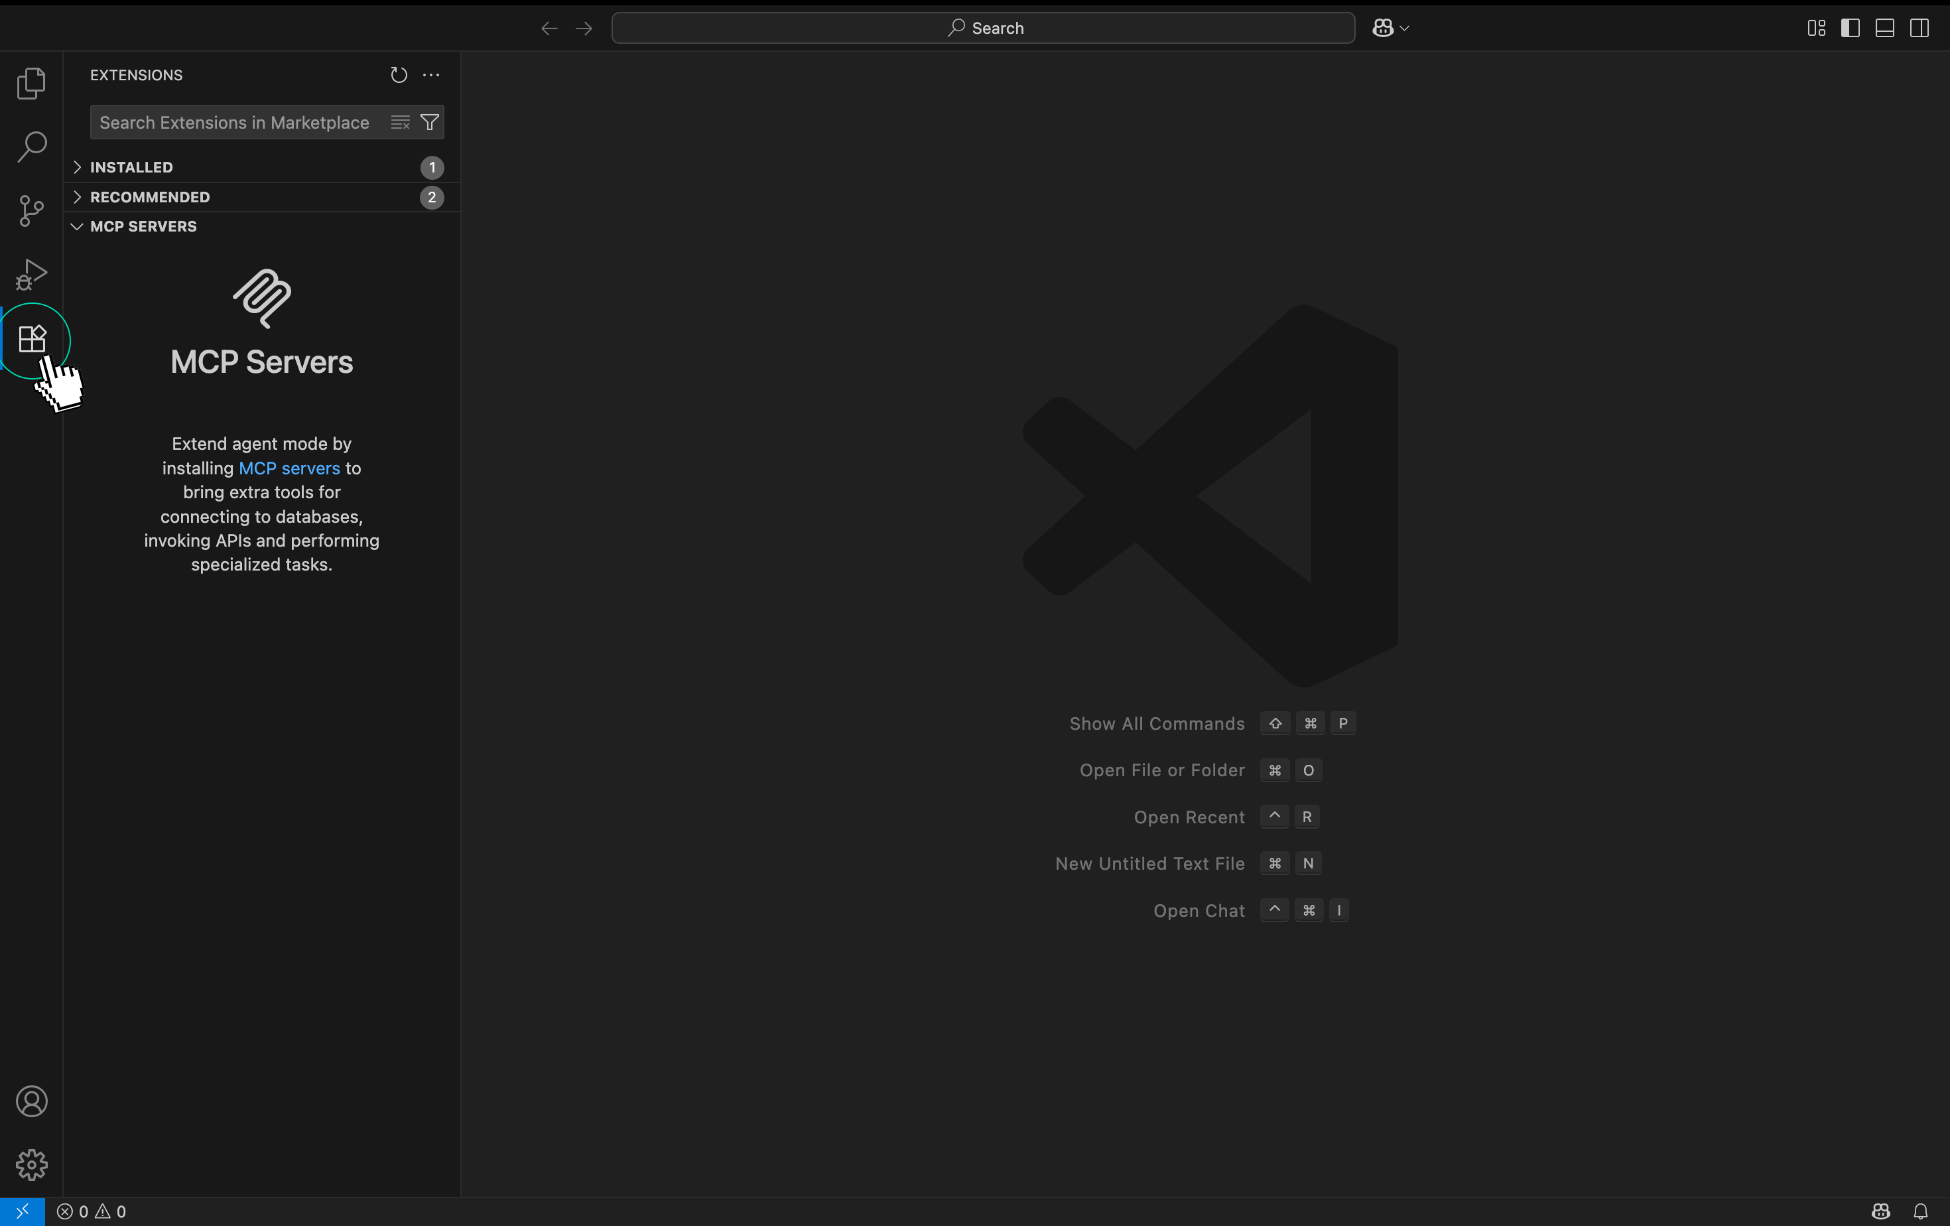Open the Run and Debug view
The image size is (1950, 1226).
coord(32,275)
